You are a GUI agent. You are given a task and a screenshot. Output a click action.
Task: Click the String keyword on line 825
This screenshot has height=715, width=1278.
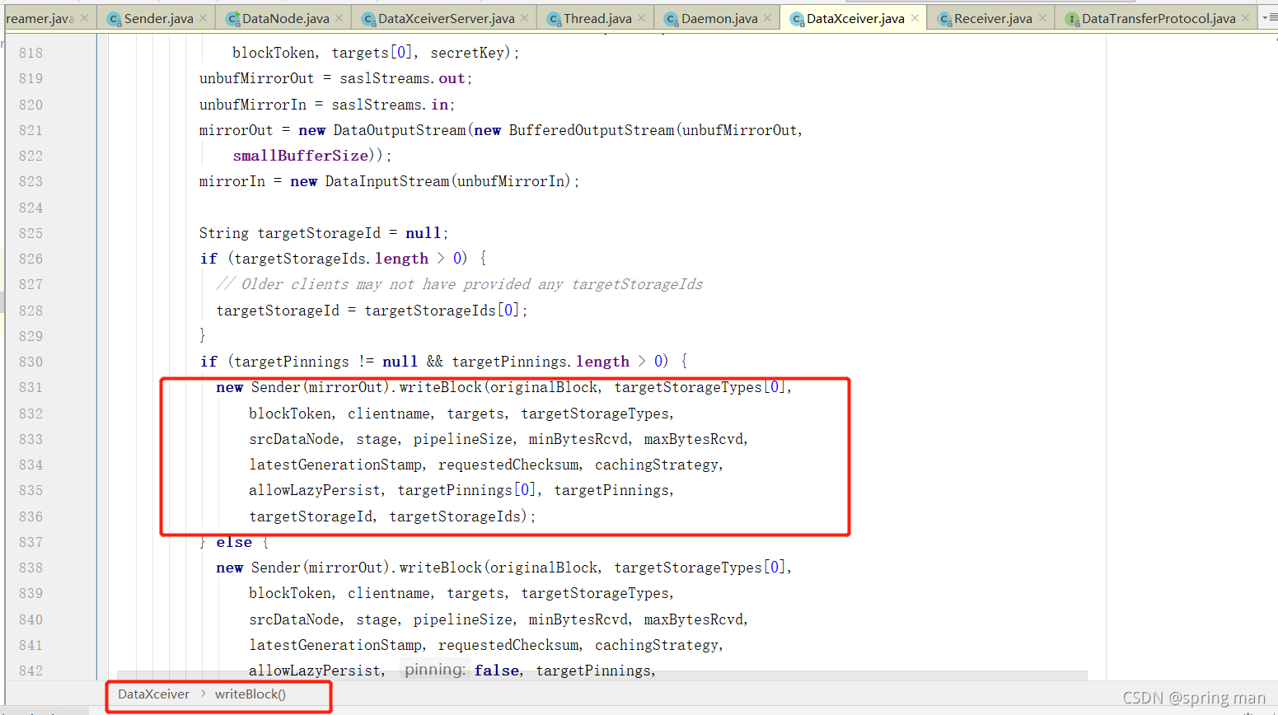223,233
